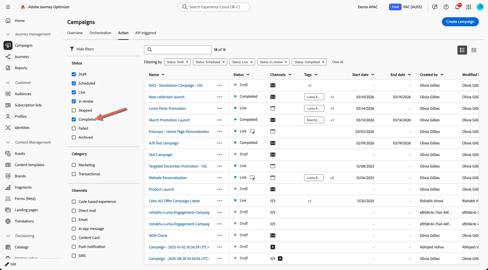Open the Start date column sort menu
Screen dimensions: 488x270
pyautogui.click(x=373, y=75)
